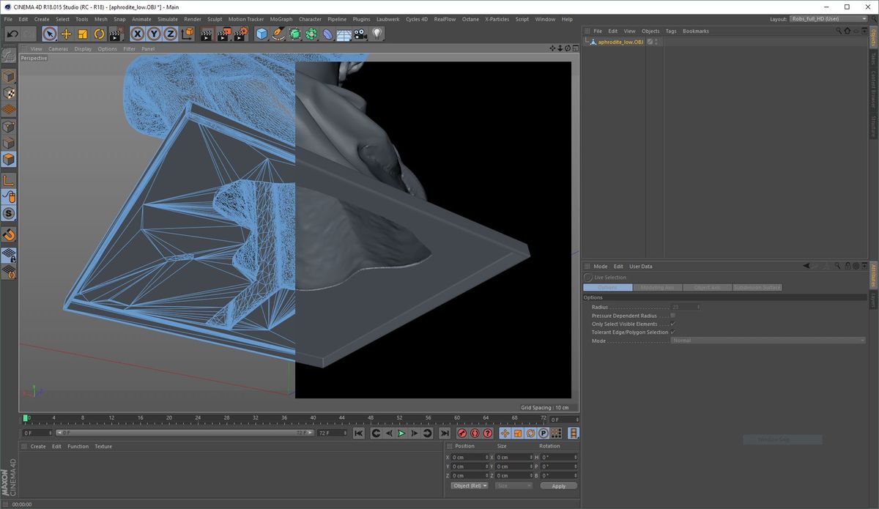Image resolution: width=879 pixels, height=509 pixels.
Task: Switch to the Rotate tool
Action: click(97, 34)
